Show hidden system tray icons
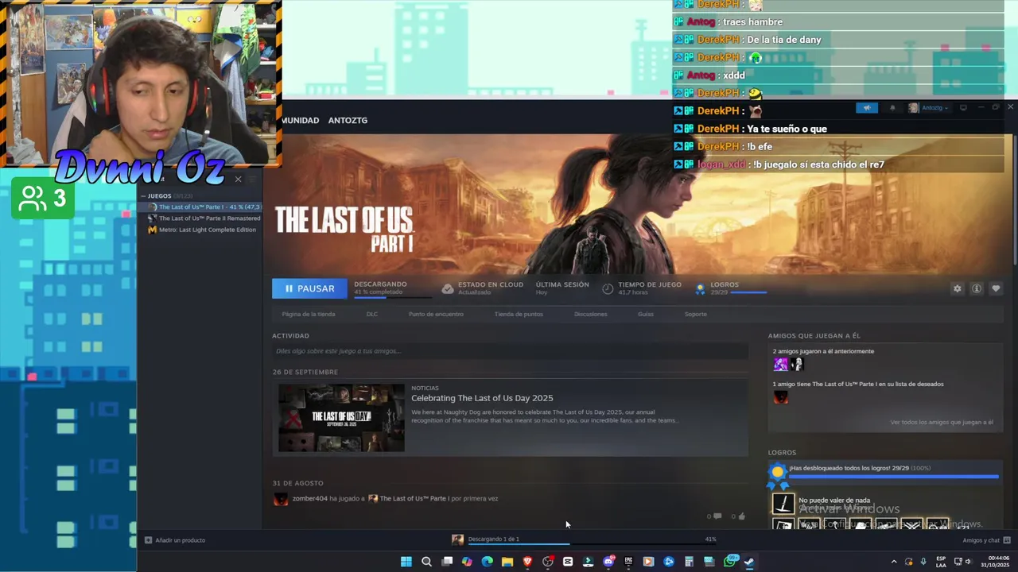1018x572 pixels. [893, 562]
